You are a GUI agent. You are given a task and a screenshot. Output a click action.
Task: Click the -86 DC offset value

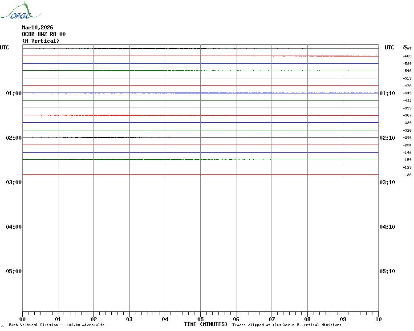[x=408, y=175]
